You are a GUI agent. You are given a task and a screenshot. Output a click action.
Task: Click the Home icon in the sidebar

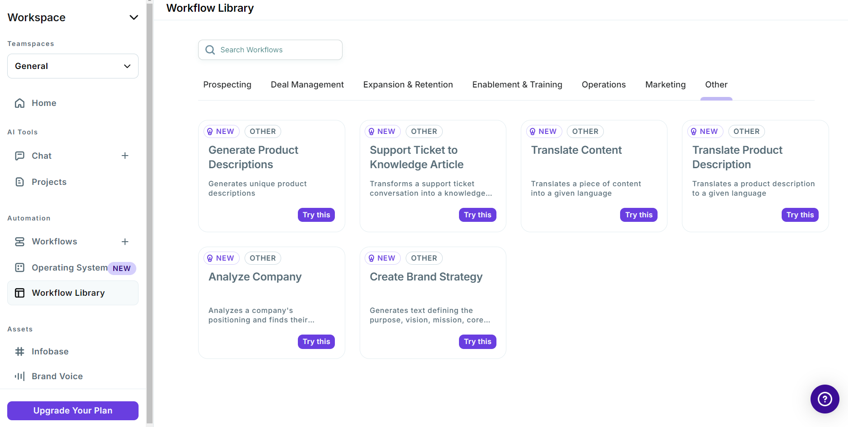point(20,103)
